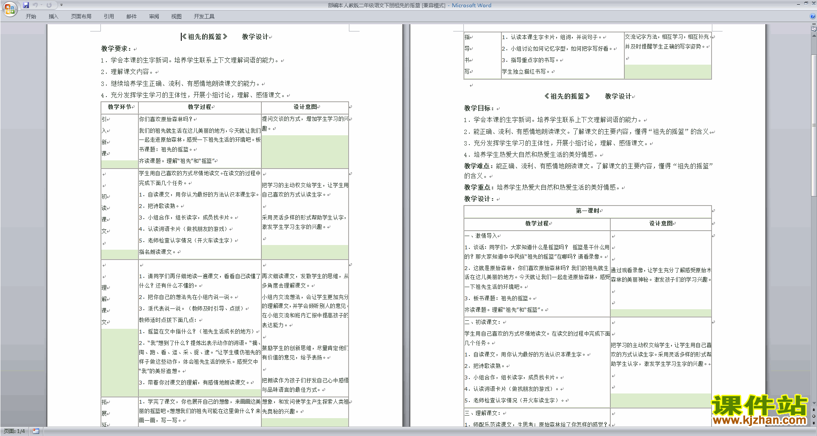Click the title 《祖先的摇篮》 on page one
This screenshot has height=436, width=817.
(204, 37)
